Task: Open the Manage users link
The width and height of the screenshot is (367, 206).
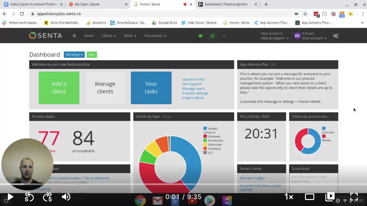Action: tap(193, 88)
